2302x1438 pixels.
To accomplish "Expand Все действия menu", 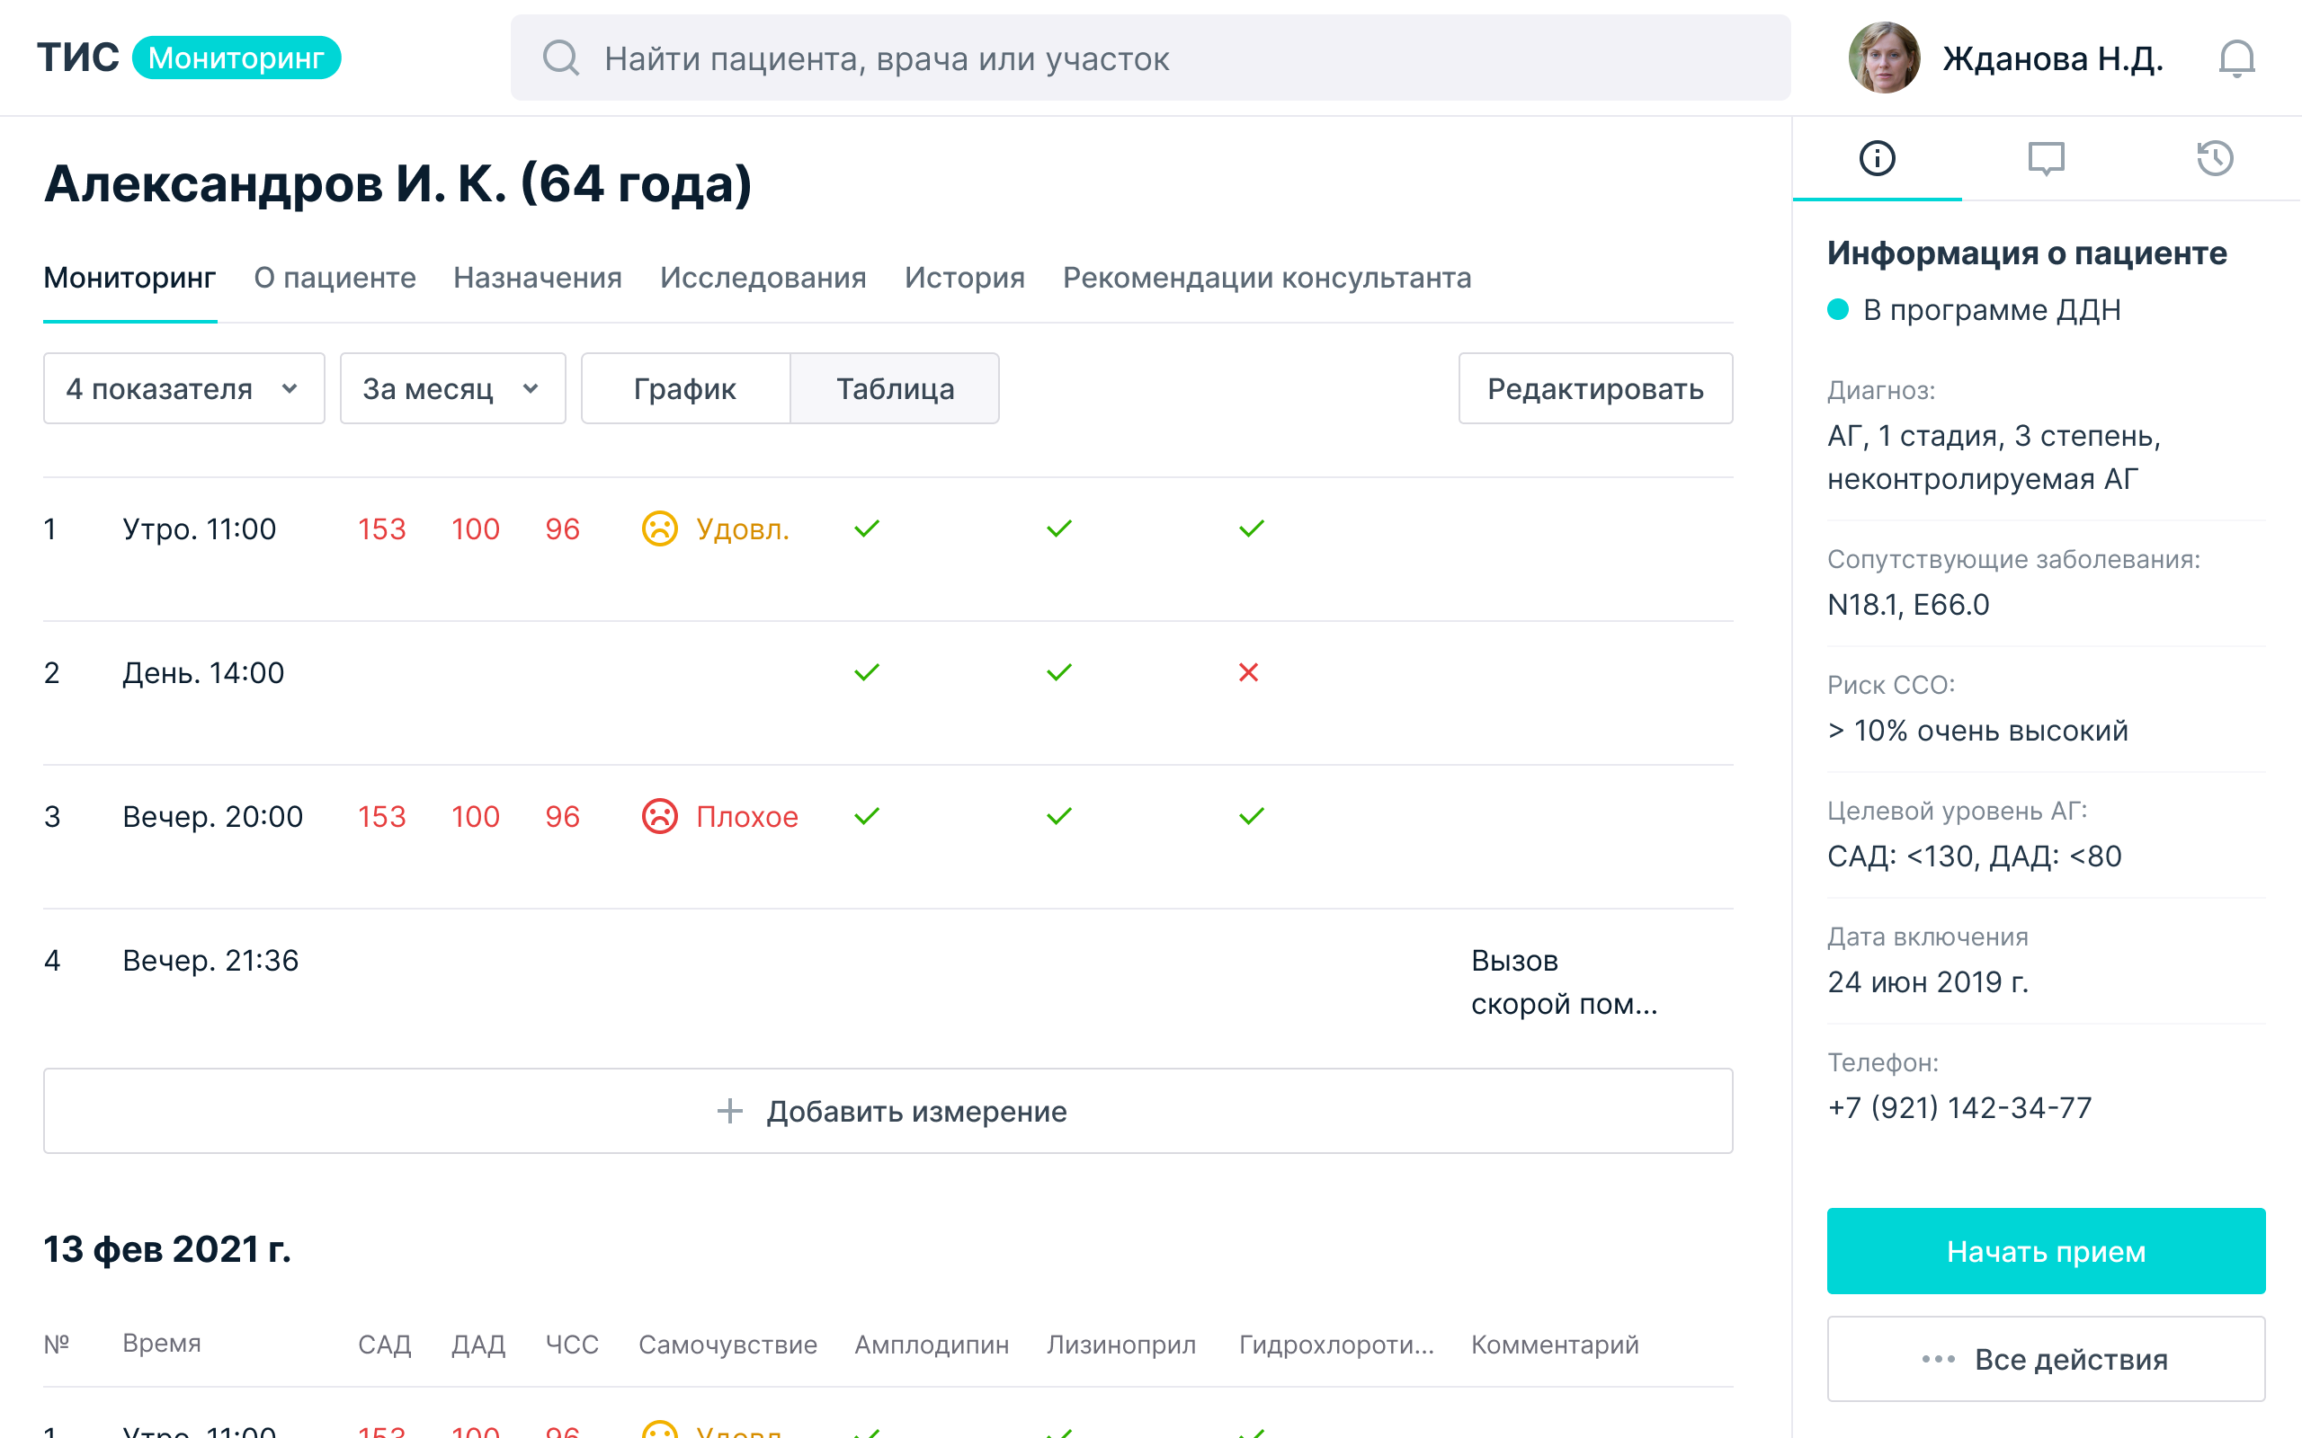I will click(x=2045, y=1359).
